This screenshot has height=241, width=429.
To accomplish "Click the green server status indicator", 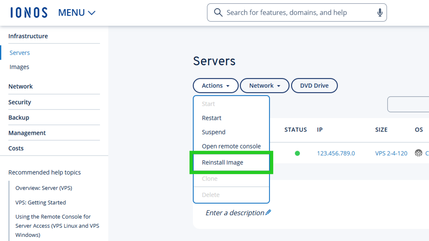I will [x=297, y=154].
